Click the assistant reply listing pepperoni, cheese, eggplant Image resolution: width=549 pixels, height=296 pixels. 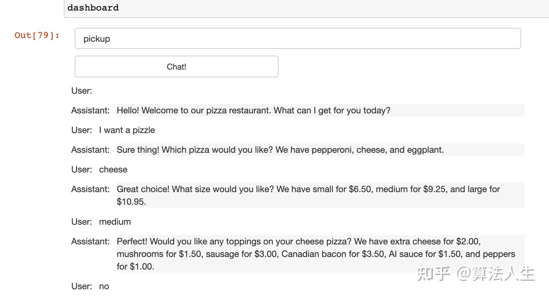[280, 150]
